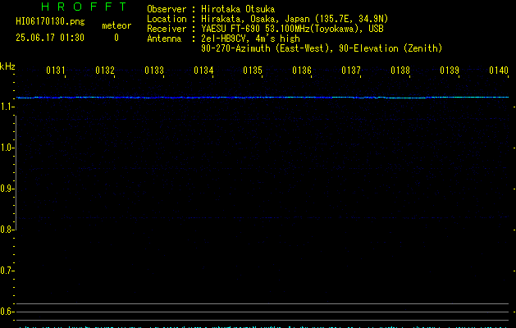516x328 pixels.
Task: Click the 0131 time marker
Action: [x=56, y=71]
